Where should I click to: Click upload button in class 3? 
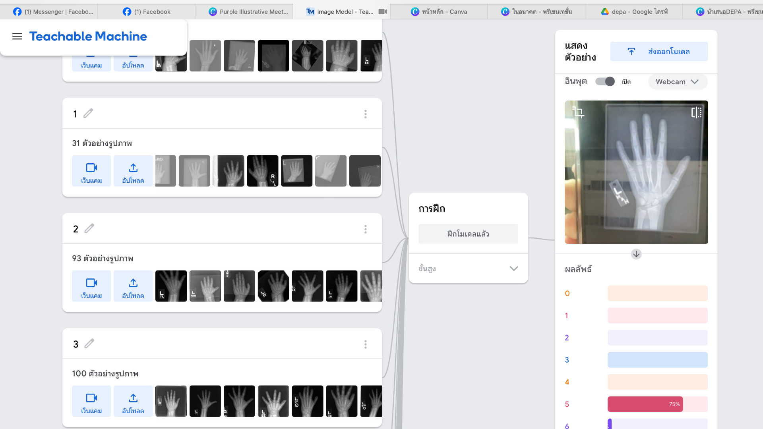pos(133,401)
